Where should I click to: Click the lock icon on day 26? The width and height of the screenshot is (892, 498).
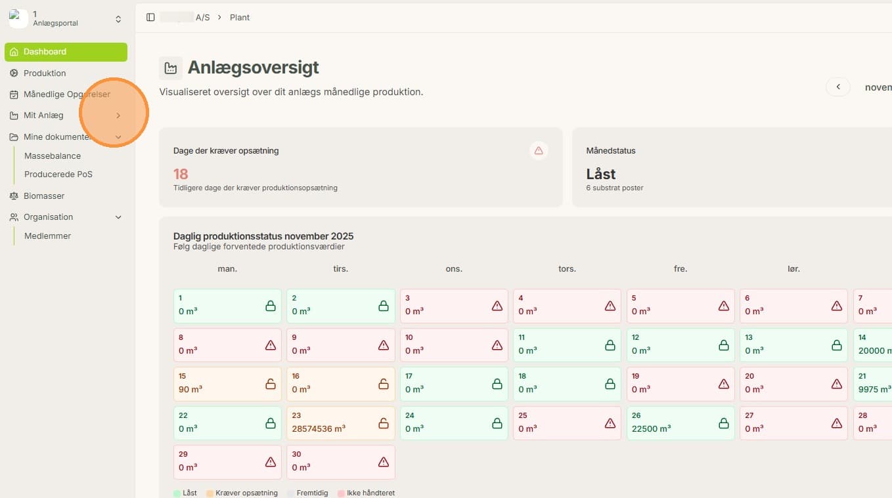(724, 423)
